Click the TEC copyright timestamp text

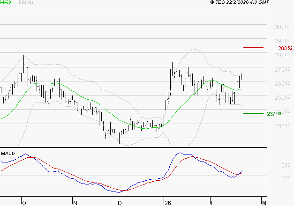[x=240, y=2]
